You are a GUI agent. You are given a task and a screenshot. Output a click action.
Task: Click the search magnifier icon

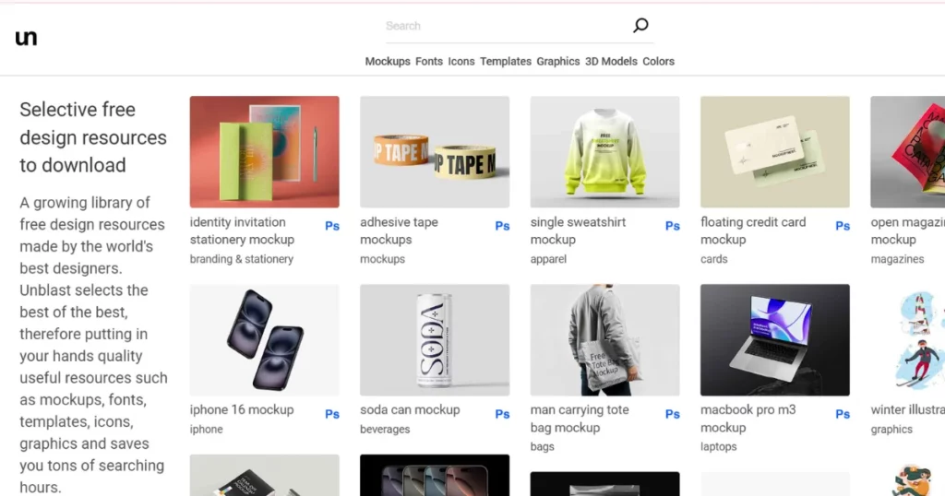(x=640, y=25)
